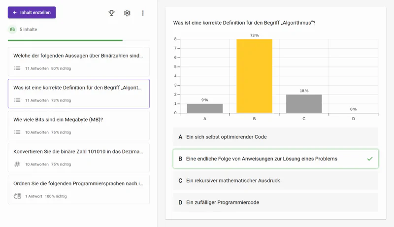Click the list icon on the Megabyte question
Screen dimensions: 394x227
(17, 132)
